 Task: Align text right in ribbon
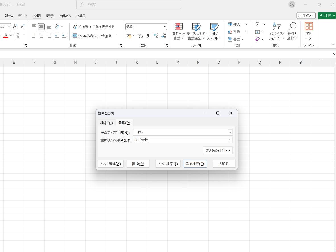[x=49, y=36]
